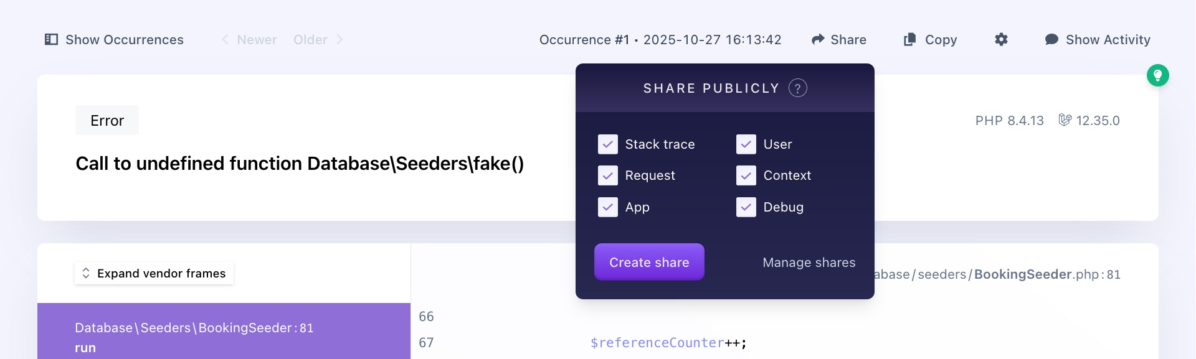Open the Show Occurrences view

124,39
